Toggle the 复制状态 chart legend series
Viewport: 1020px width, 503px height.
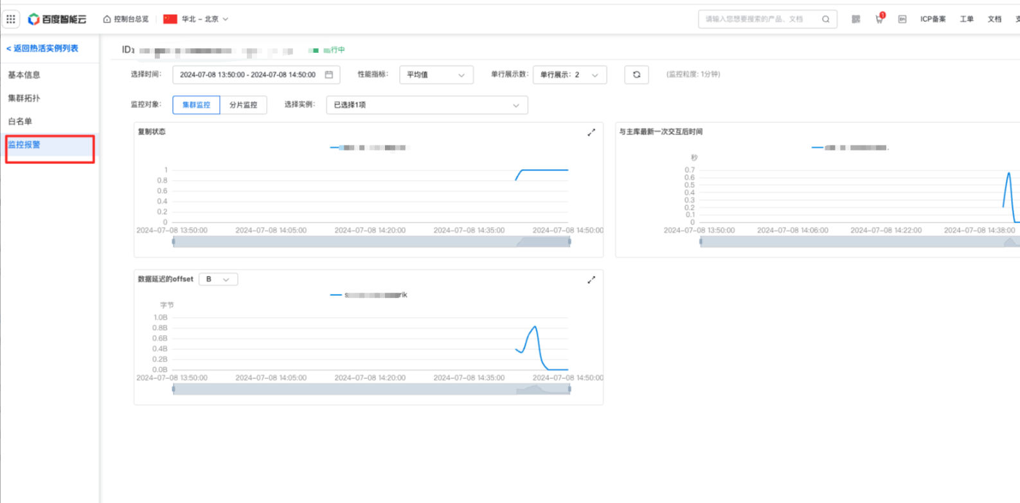[368, 148]
